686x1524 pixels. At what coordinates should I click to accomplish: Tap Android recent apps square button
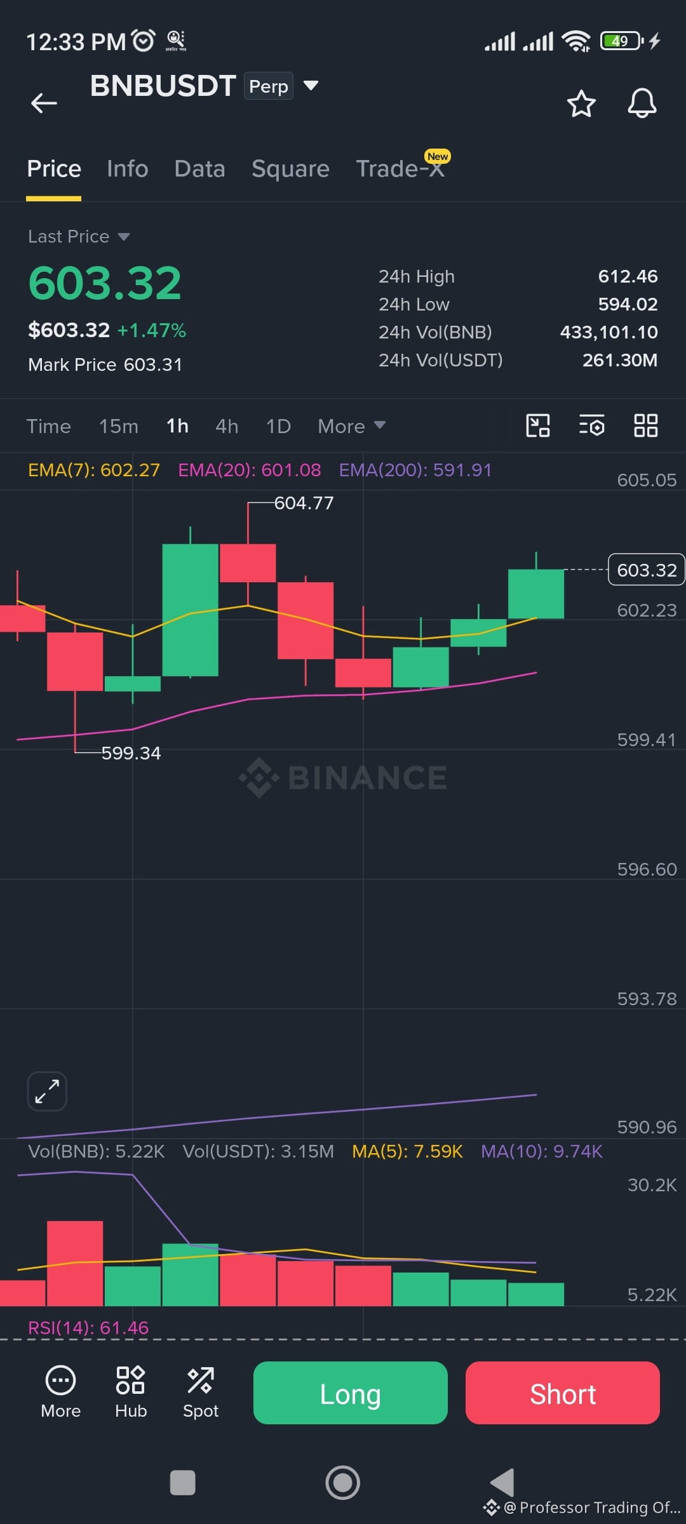coord(183,1483)
